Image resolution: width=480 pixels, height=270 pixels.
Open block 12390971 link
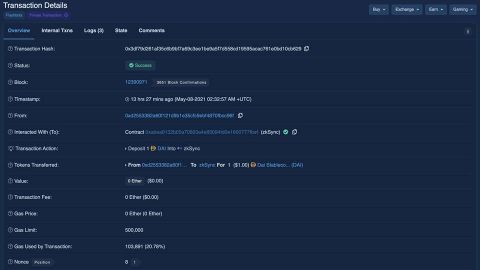136,82
